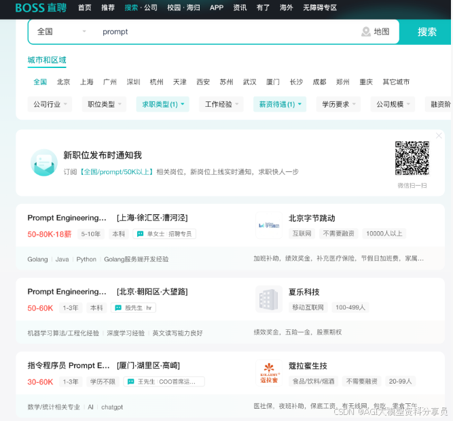
Task: Open the 求职类型(1) filter dropdown
Action: coord(162,104)
